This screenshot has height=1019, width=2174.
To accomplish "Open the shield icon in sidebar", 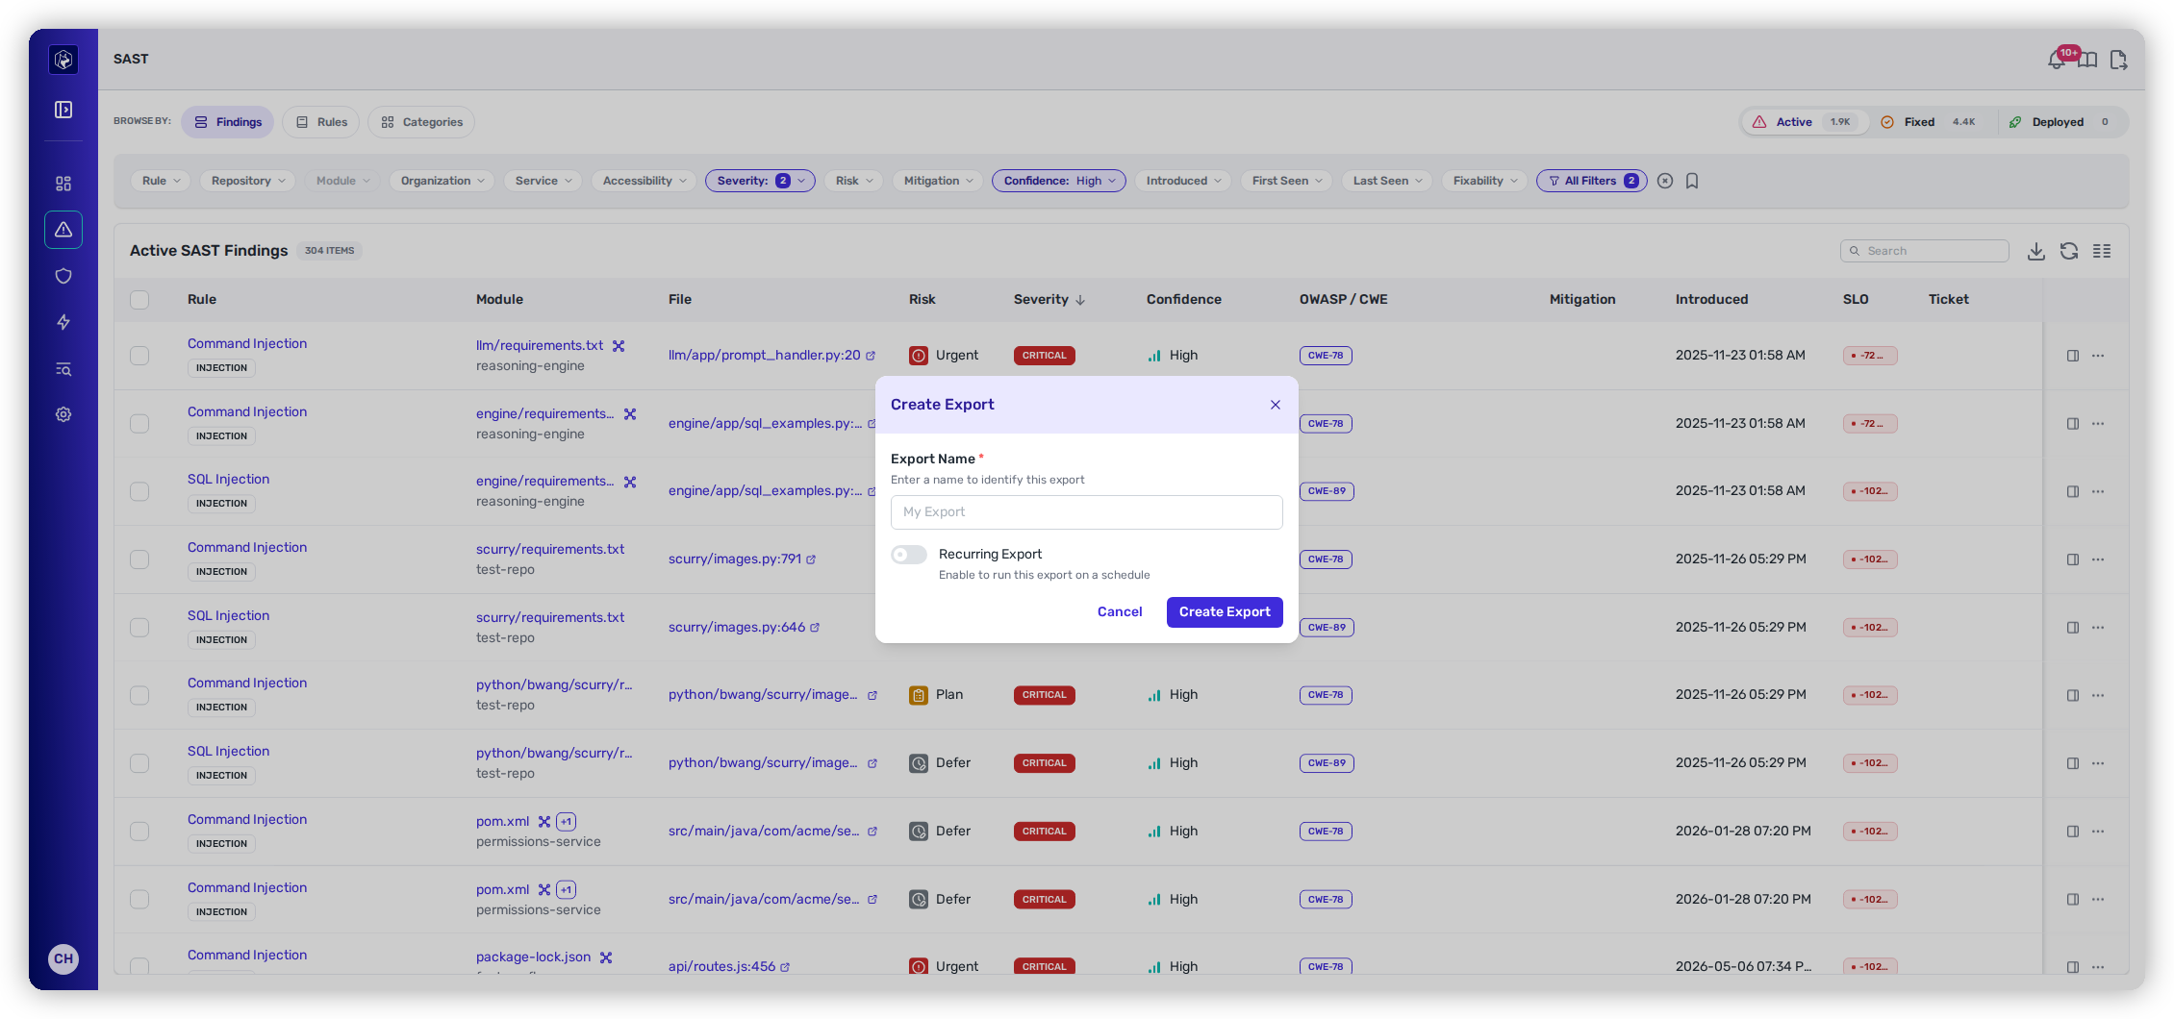I will tap(63, 276).
